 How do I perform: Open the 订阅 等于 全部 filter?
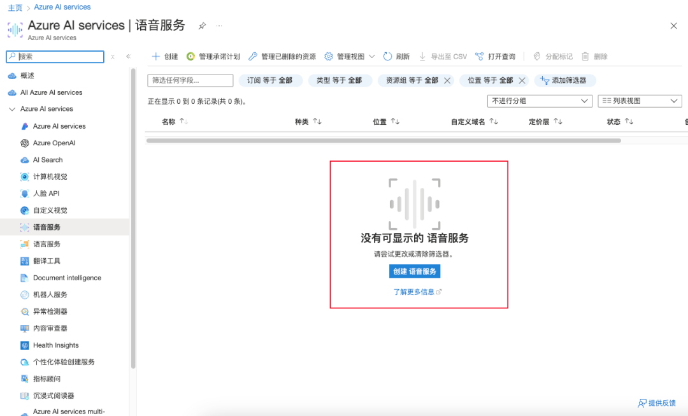pos(270,80)
